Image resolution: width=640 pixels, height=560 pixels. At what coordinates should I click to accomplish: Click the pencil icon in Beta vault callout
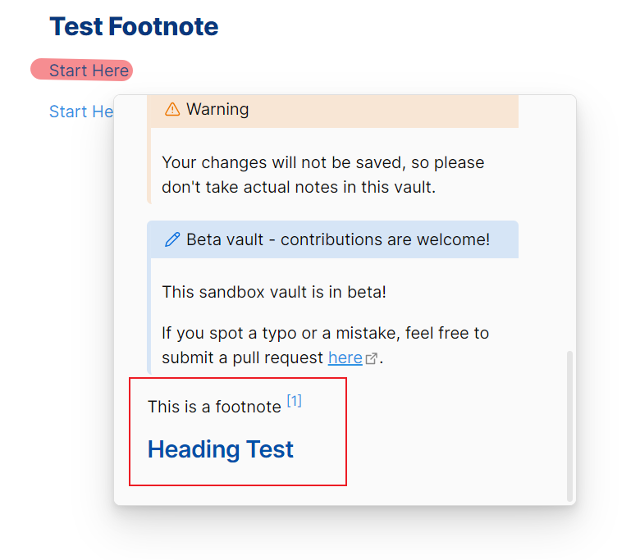pos(172,239)
